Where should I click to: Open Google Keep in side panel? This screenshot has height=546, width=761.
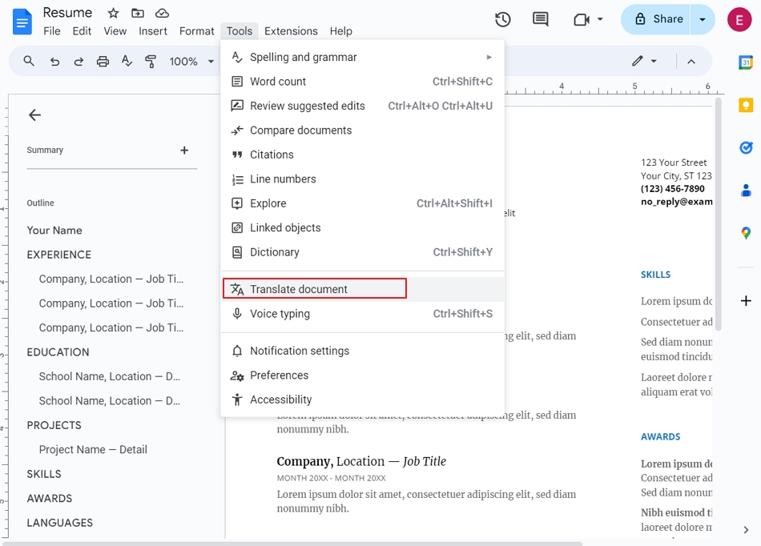pos(746,105)
